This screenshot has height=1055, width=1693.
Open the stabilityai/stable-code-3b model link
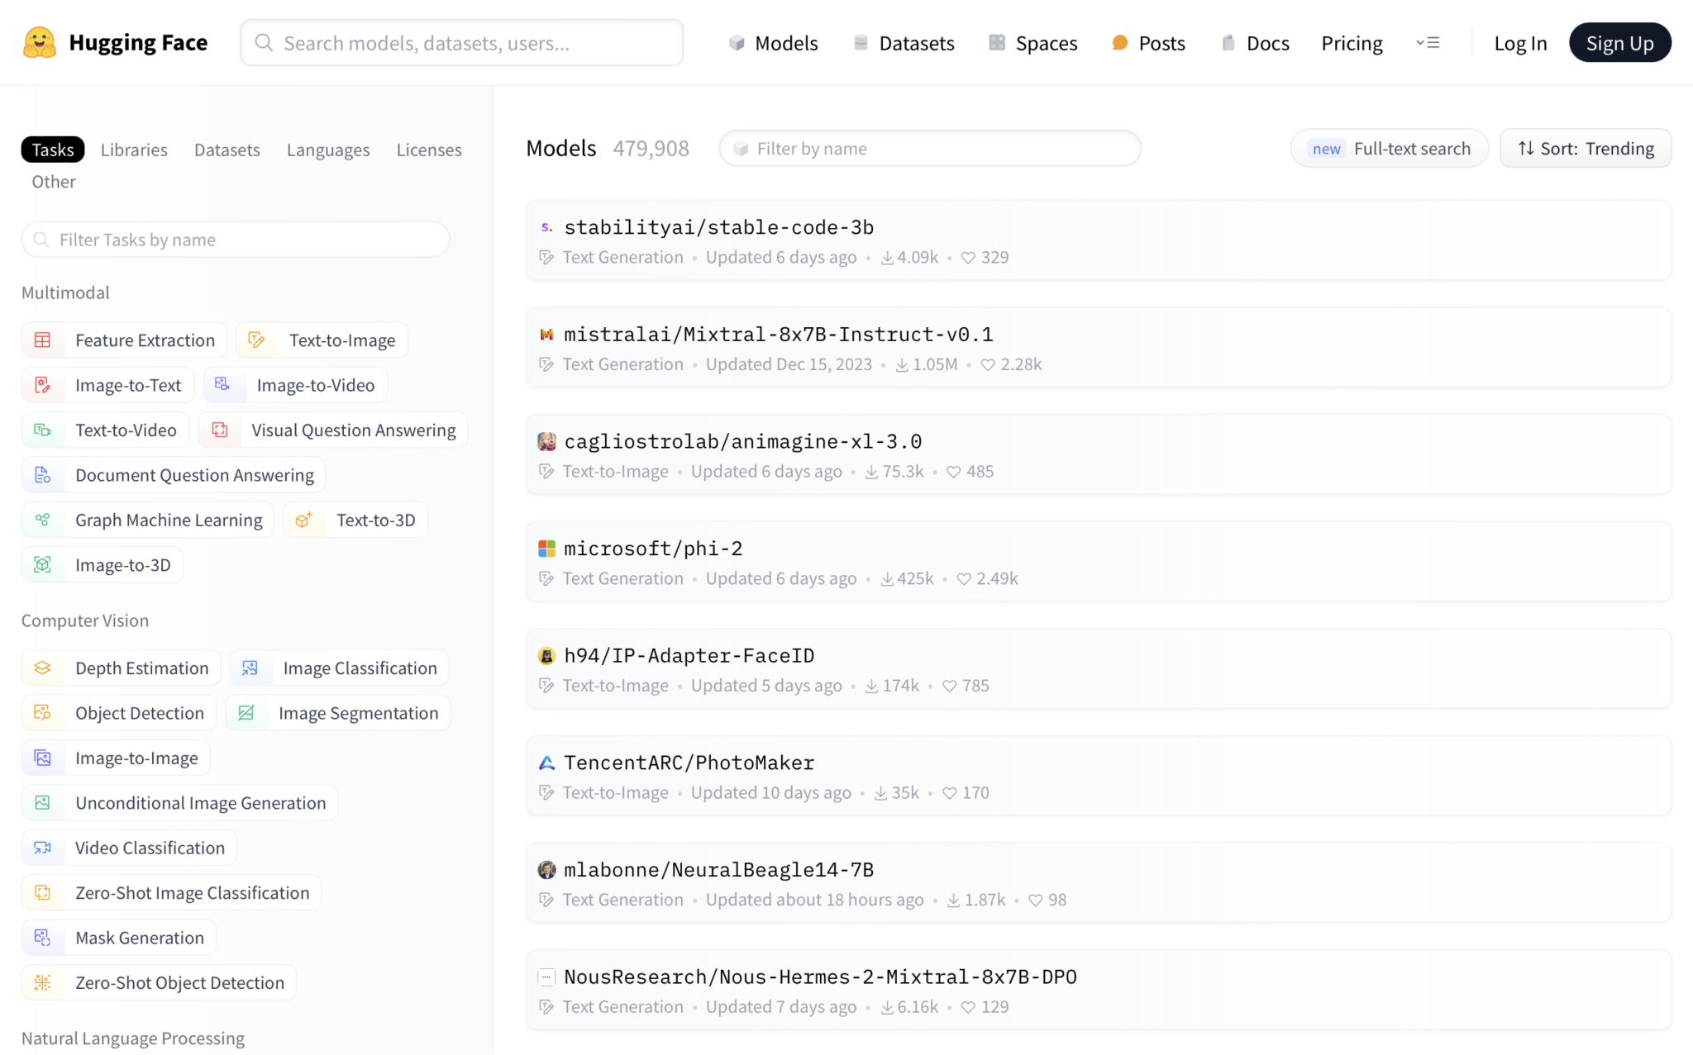coord(718,227)
